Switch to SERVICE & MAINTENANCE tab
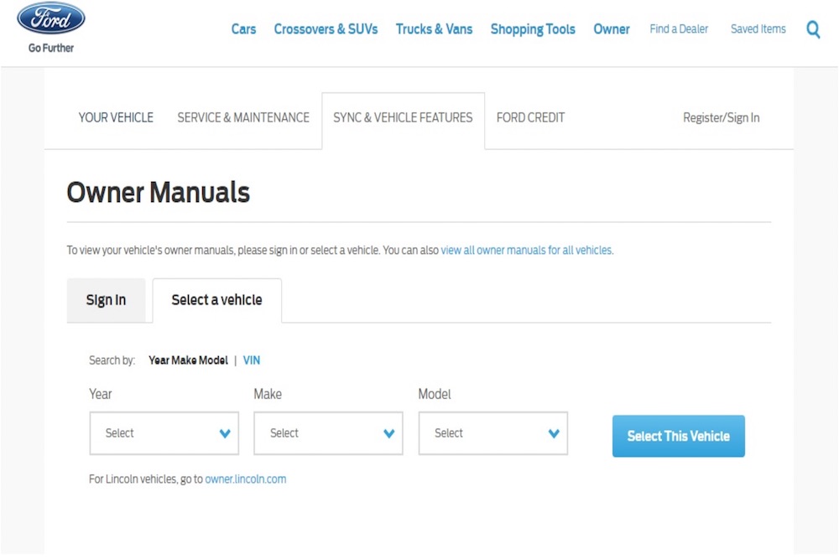The image size is (839, 559). pos(242,117)
